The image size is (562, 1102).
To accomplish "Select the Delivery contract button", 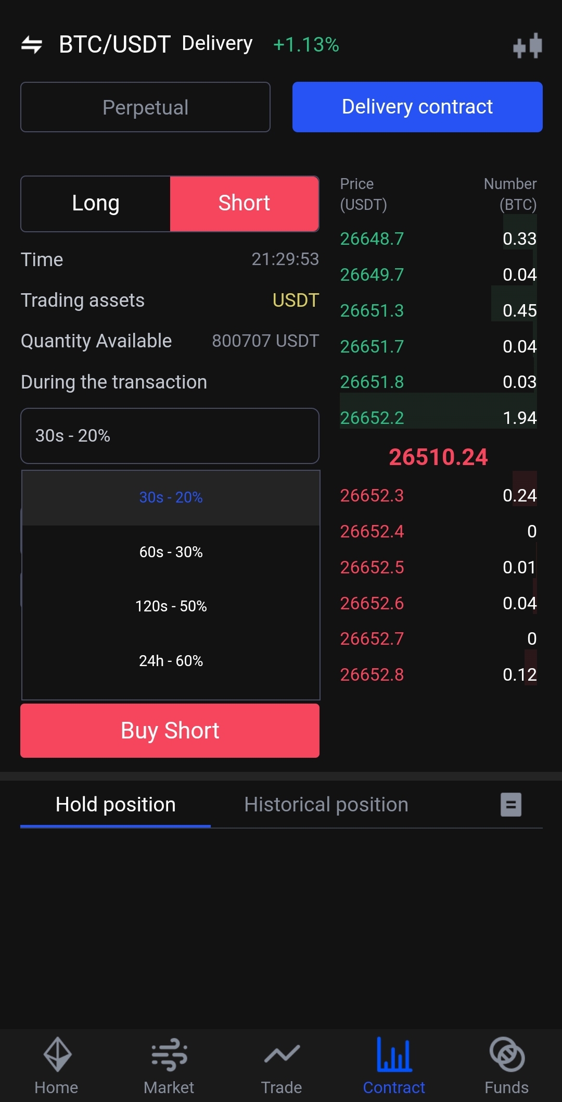I will (417, 107).
